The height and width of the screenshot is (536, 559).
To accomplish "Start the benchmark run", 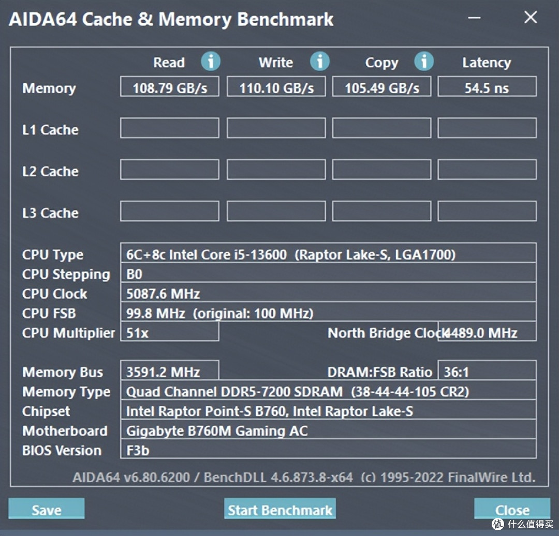I will [x=279, y=509].
